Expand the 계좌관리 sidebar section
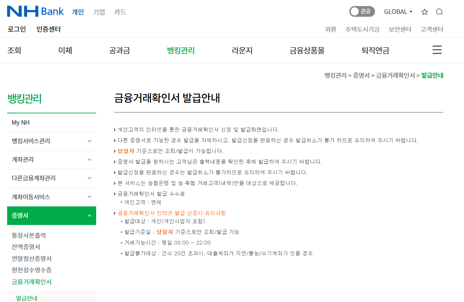The width and height of the screenshot is (464, 302). coord(52,159)
